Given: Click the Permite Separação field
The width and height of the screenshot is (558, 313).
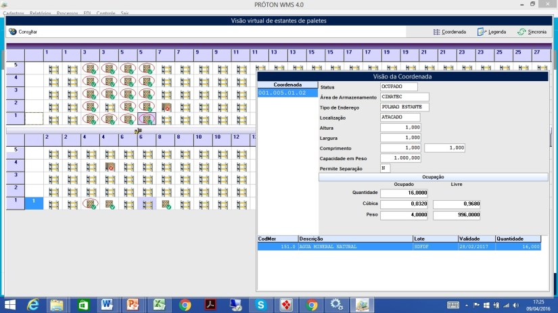Looking at the screenshot, I should pos(385,168).
